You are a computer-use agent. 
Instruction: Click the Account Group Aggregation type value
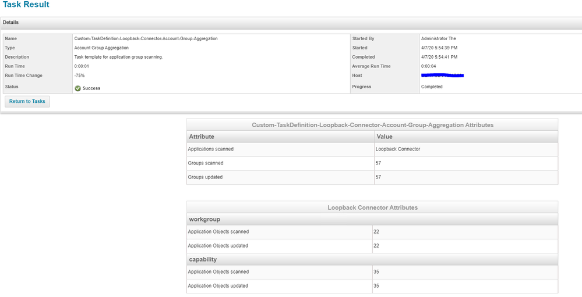[x=101, y=48]
